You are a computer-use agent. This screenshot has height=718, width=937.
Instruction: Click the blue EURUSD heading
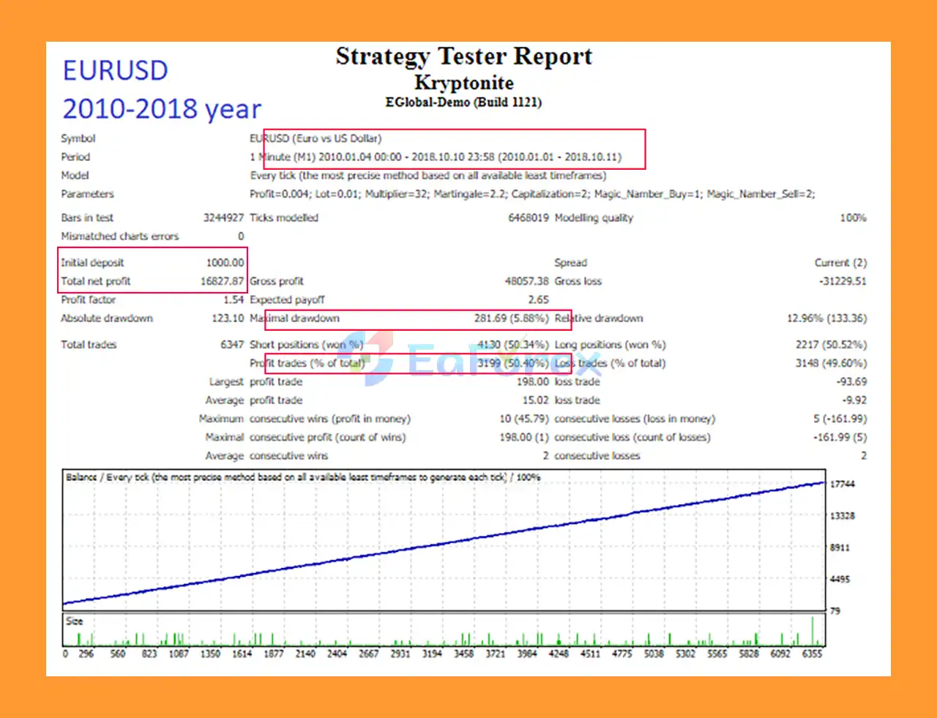coord(116,71)
